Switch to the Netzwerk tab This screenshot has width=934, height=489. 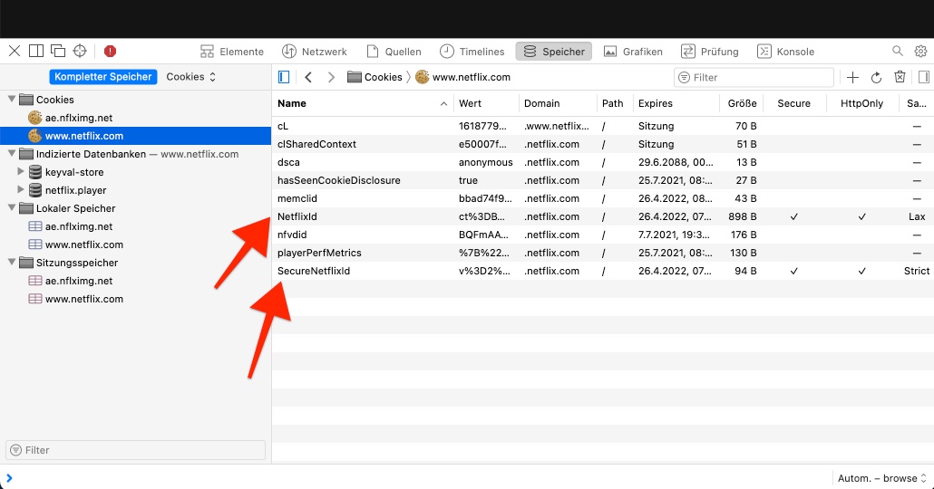pyautogui.click(x=314, y=52)
